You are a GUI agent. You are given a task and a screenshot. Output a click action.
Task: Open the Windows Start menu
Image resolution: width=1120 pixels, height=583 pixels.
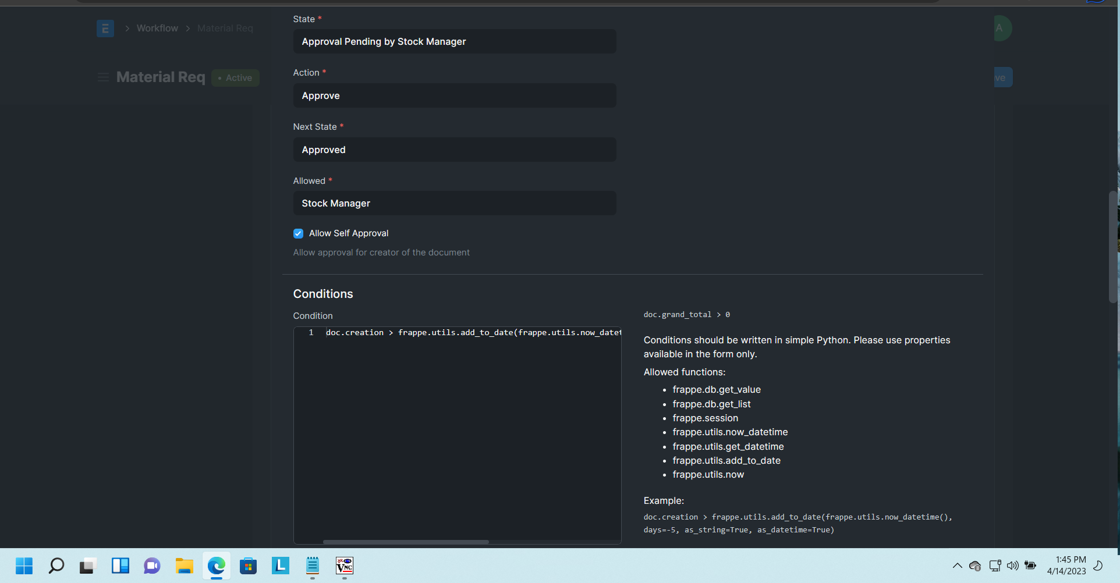point(24,565)
